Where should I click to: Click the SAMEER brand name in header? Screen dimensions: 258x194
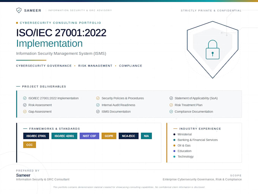[x=33, y=10]
